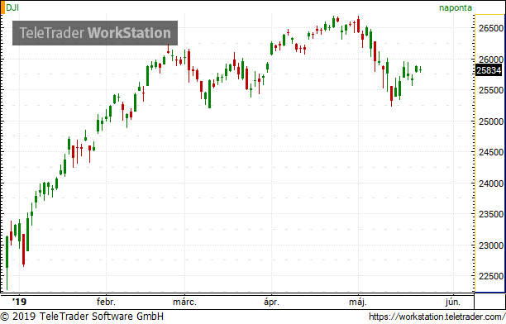This screenshot has height=324, width=506.
Task: Select the márc. time axis label
Action: coord(184,302)
